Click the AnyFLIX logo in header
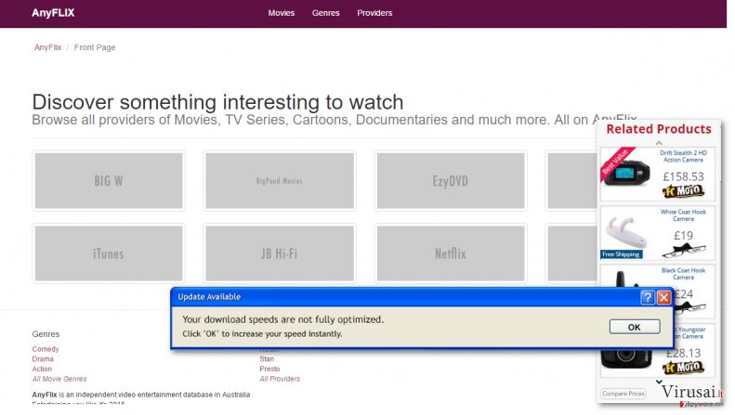The height and width of the screenshot is (415, 735). point(53,13)
